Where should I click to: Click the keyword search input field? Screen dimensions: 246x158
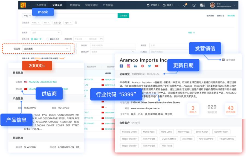[75, 16]
